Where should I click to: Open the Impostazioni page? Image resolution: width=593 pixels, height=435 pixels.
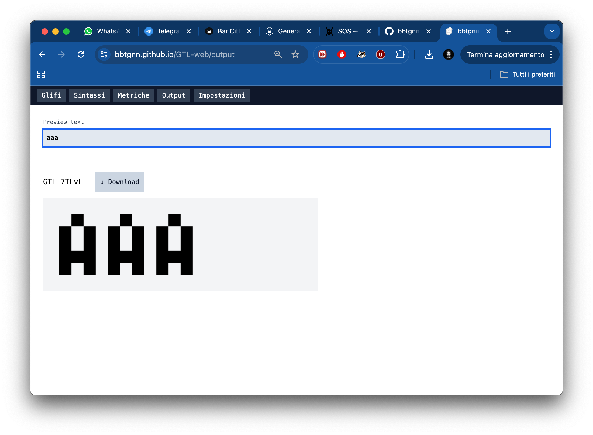click(x=222, y=95)
